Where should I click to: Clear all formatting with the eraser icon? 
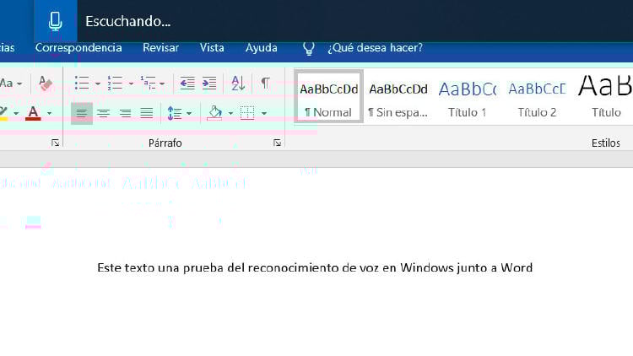tap(46, 84)
